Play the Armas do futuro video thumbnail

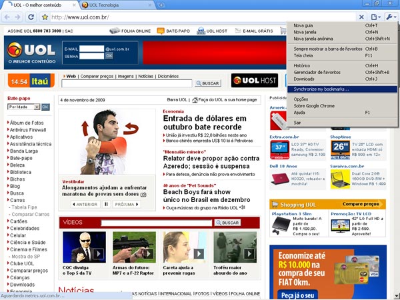coord(134,247)
